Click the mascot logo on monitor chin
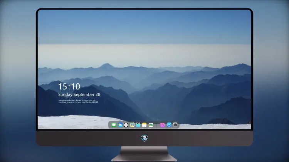Image resolution: width=289 pixels, height=162 pixels. point(144,138)
